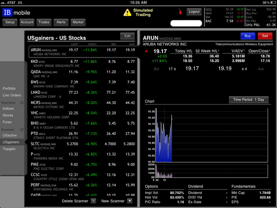Click the Impl Vol value 80.742%
Viewport: 277px width, 208px height.
click(177, 193)
